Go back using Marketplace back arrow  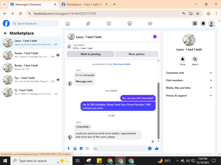[x=5, y=33]
